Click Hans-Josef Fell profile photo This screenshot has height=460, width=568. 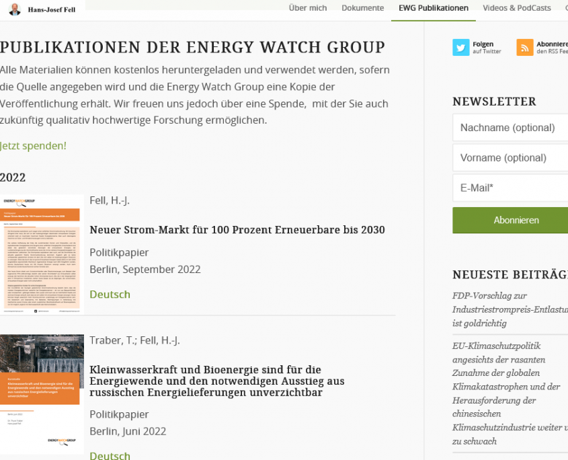(x=15, y=9)
